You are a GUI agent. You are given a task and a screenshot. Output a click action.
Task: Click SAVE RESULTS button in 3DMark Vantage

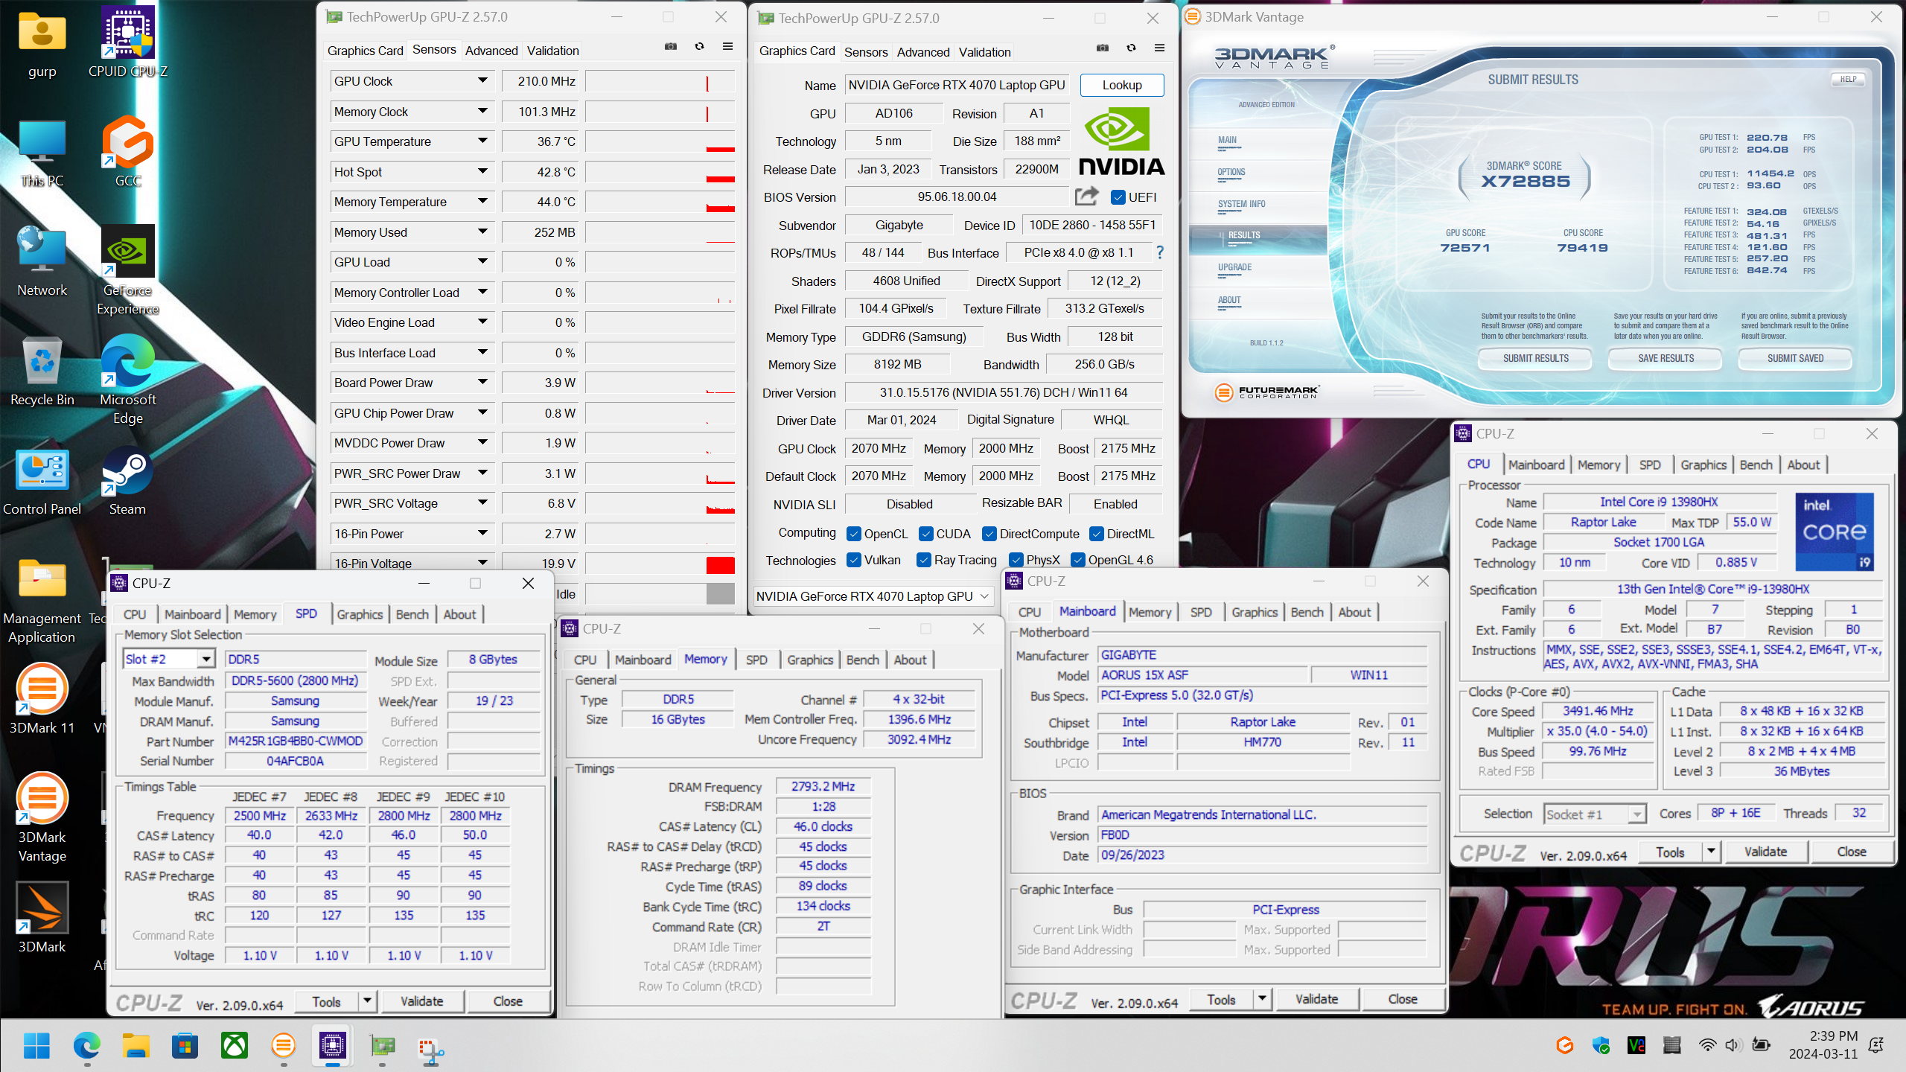tap(1666, 358)
